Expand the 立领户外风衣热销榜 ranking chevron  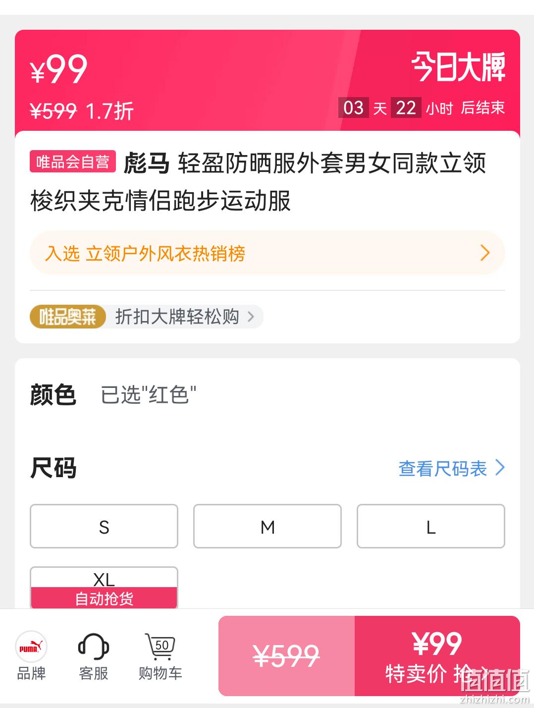485,253
